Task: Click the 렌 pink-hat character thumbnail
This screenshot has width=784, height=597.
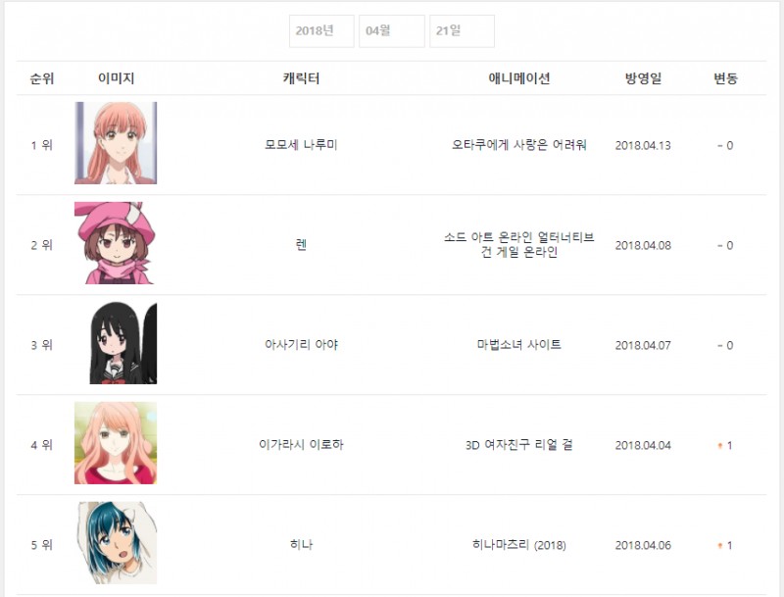Action: pyautogui.click(x=116, y=243)
